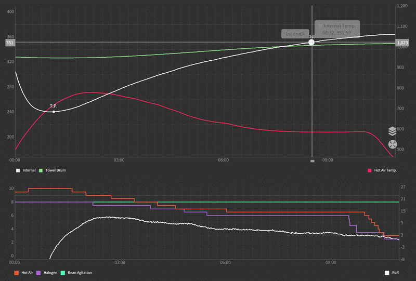Click the 400 label on temperature axis
This screenshot has width=416, height=281.
click(x=10, y=11)
